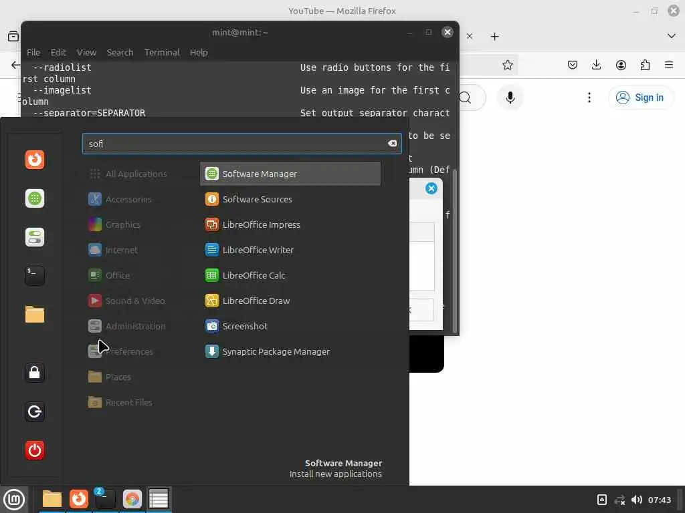Open Screenshot application from results

[290, 326]
